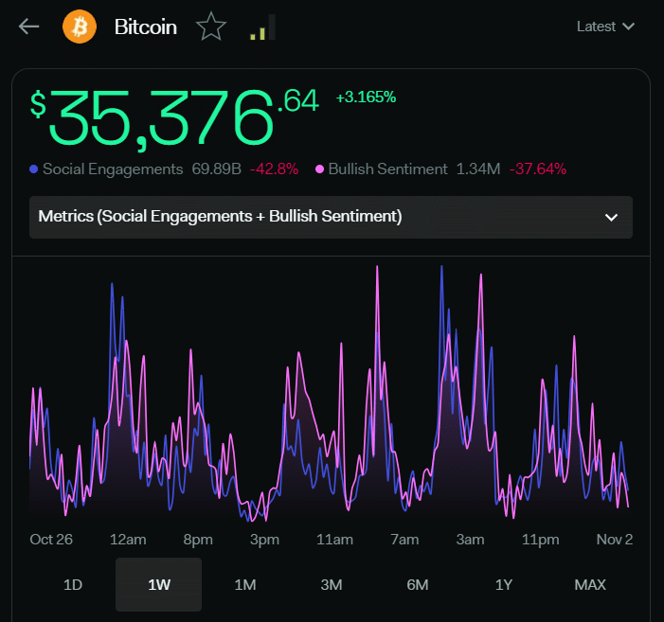Click the pink Bullish Sentiment legend dot
The width and height of the screenshot is (664, 622).
(320, 169)
